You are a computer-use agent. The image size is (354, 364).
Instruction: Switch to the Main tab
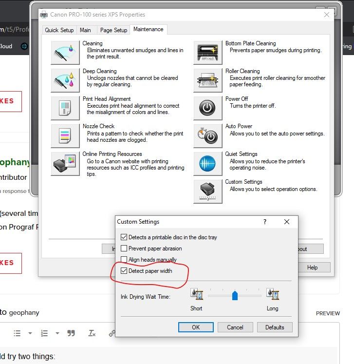(x=85, y=30)
